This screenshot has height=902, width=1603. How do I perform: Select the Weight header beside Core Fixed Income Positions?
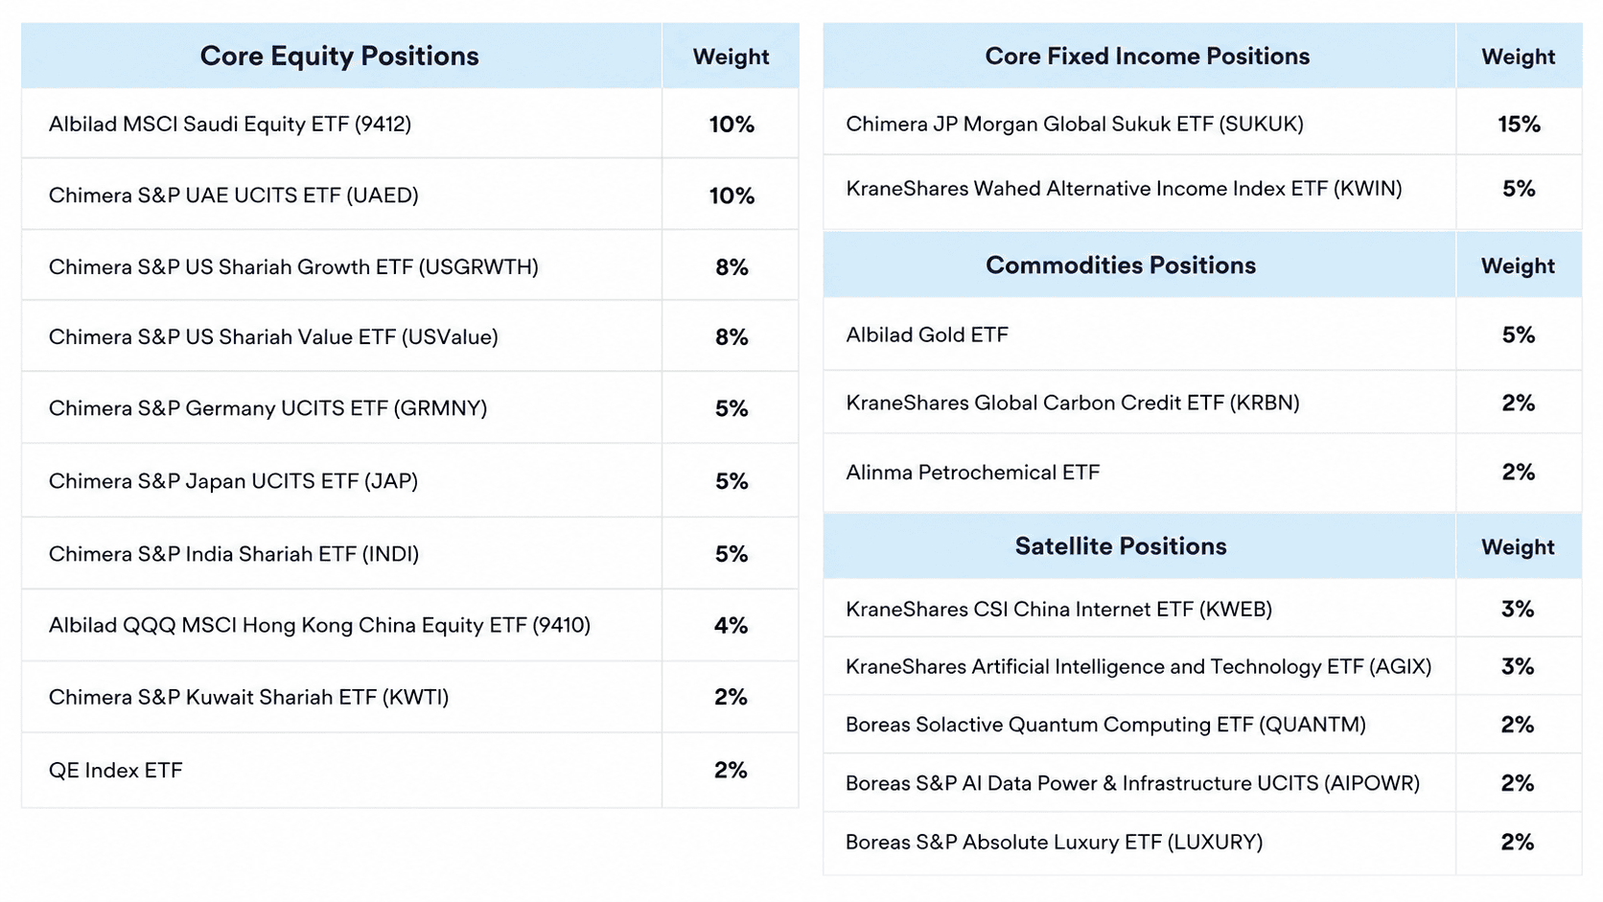click(x=1519, y=57)
